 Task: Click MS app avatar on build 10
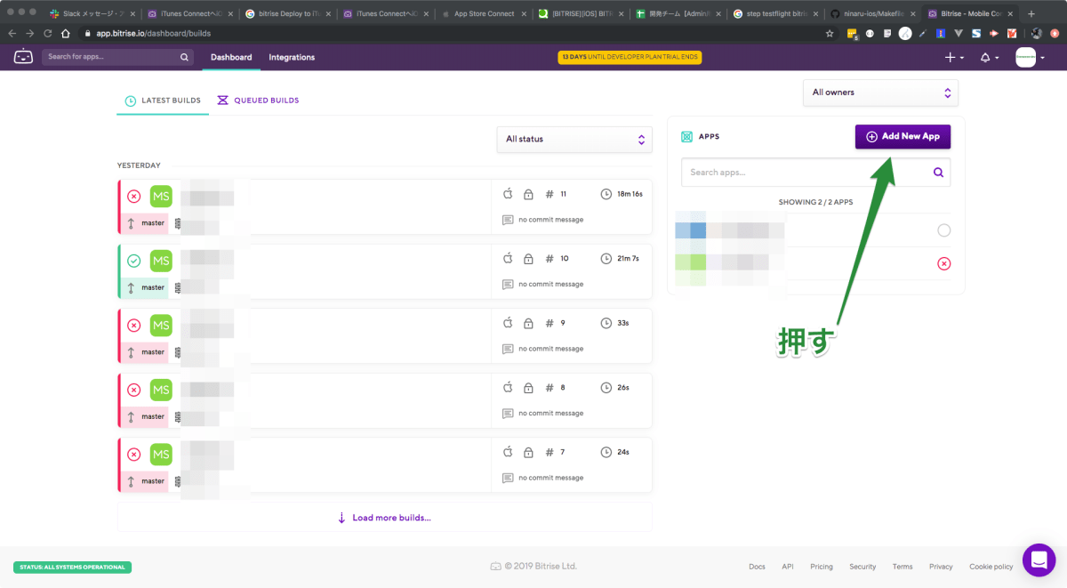click(x=161, y=261)
